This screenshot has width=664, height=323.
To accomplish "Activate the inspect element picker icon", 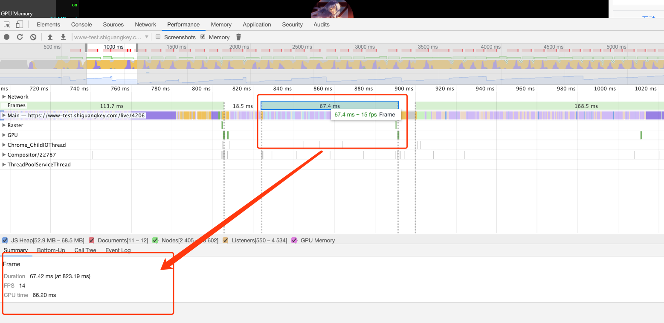I will coord(7,25).
